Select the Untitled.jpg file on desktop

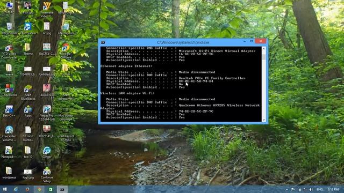[47, 71]
